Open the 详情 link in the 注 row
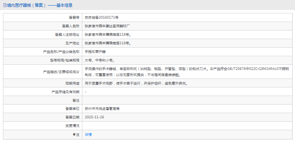Screen dimensions: 295x141 click(88, 135)
